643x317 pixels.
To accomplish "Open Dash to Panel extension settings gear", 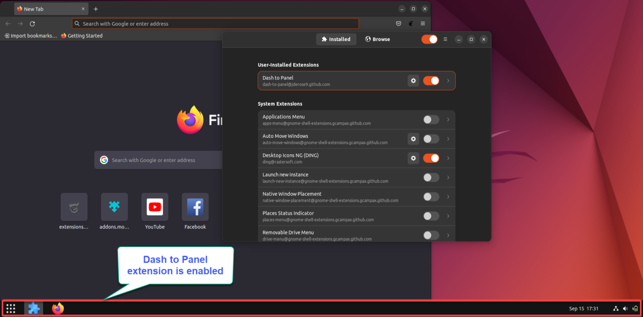I will (413, 81).
